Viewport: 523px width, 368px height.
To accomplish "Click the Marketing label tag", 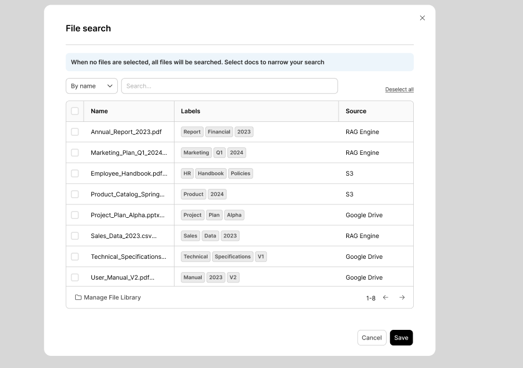I will 196,153.
